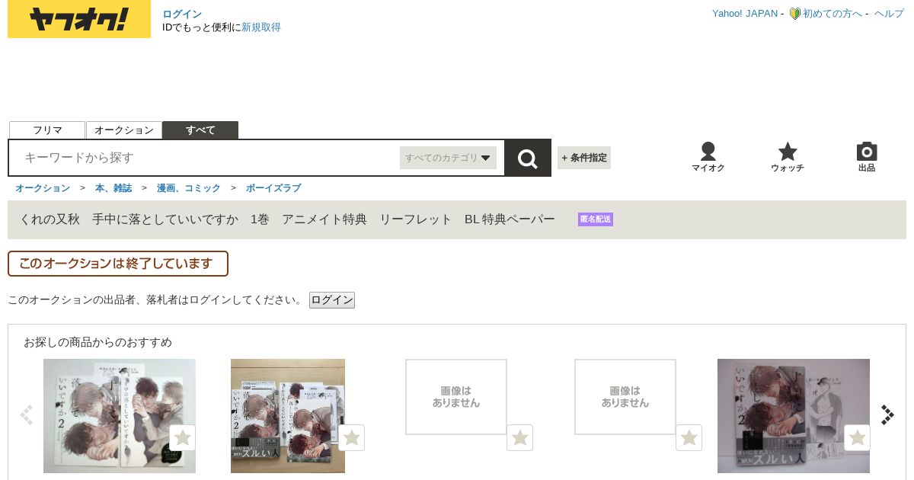This screenshot has width=914, height=480.
Task: Open first recommended item thumbnail
Action: 120,416
